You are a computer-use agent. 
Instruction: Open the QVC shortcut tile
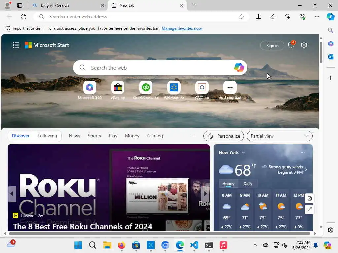coord(202,87)
